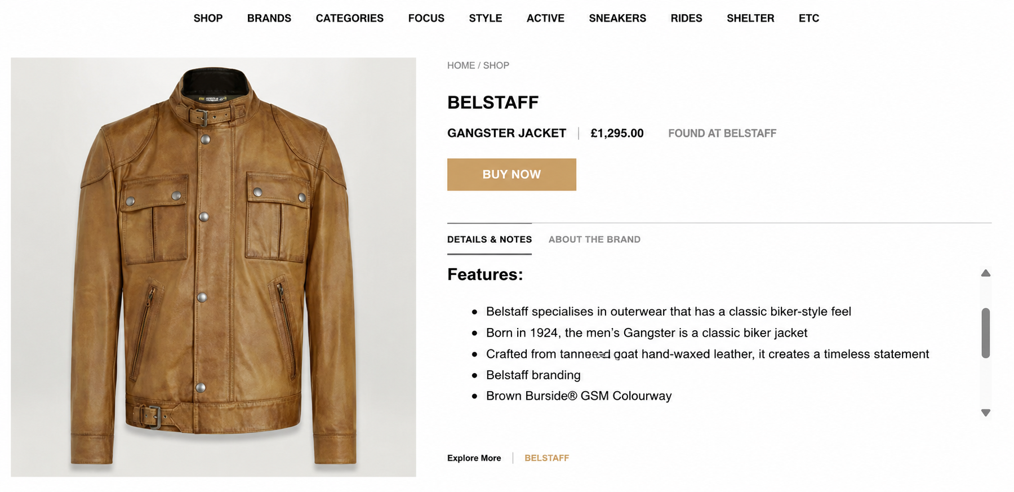The image size is (1014, 492).
Task: Follow the HOME breadcrumb link
Action: [461, 65]
